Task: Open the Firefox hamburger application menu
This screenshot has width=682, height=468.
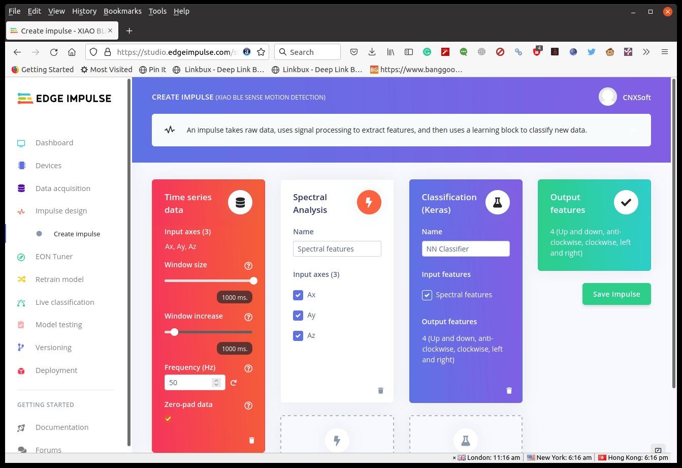Action: [664, 52]
